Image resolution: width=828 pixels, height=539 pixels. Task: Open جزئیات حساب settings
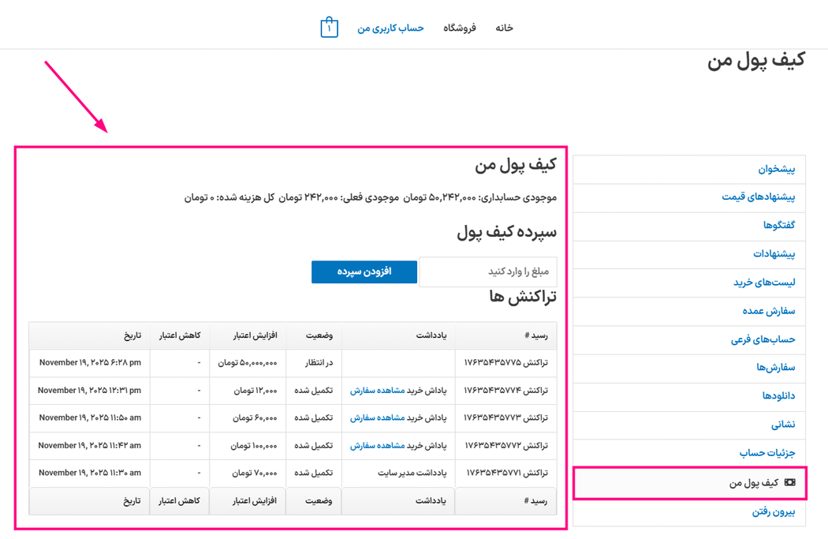768,454
